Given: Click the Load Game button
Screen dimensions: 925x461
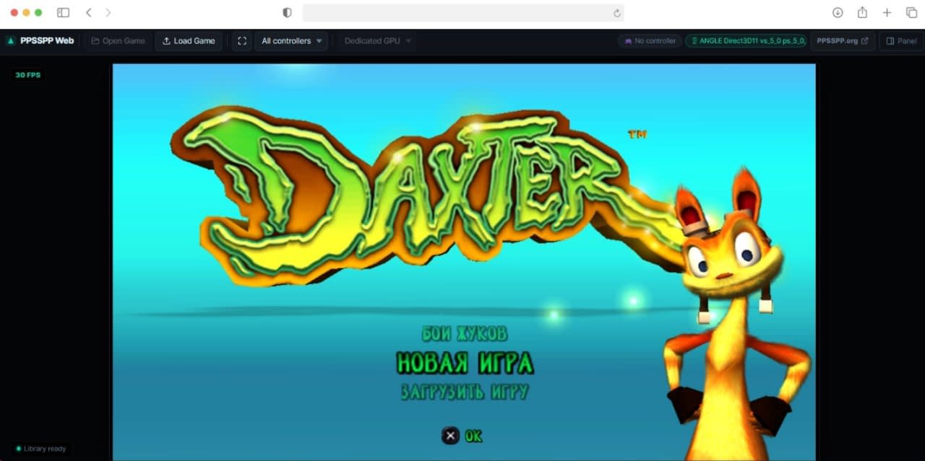Looking at the screenshot, I should [x=189, y=41].
